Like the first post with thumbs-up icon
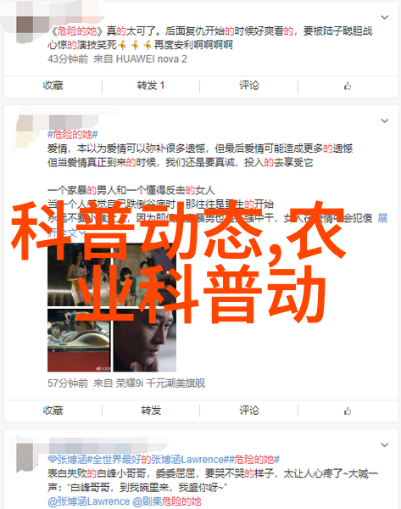401x509 pixels. click(x=348, y=86)
